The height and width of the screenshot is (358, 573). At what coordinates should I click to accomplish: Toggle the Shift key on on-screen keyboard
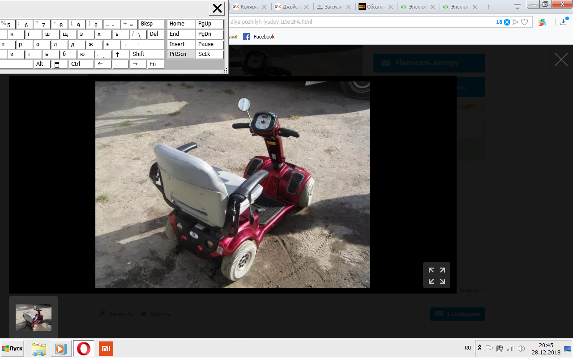pyautogui.click(x=147, y=54)
